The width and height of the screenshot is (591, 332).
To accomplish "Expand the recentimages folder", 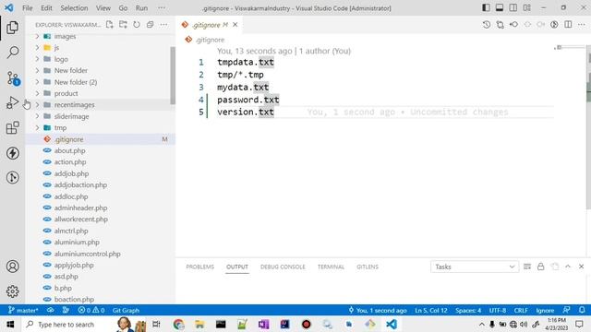I will 37,104.
